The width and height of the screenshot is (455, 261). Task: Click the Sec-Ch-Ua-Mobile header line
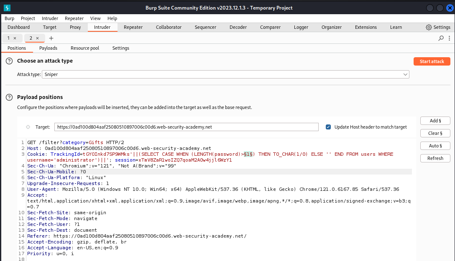56,172
